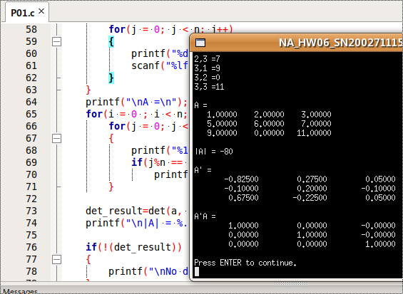Collapse the code fold at line 59
403x294 pixels.
pos(56,41)
